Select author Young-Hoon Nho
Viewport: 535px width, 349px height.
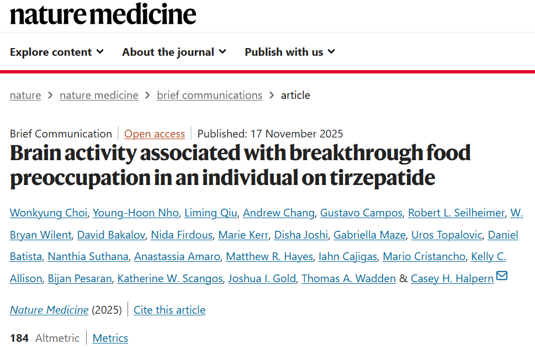point(135,213)
